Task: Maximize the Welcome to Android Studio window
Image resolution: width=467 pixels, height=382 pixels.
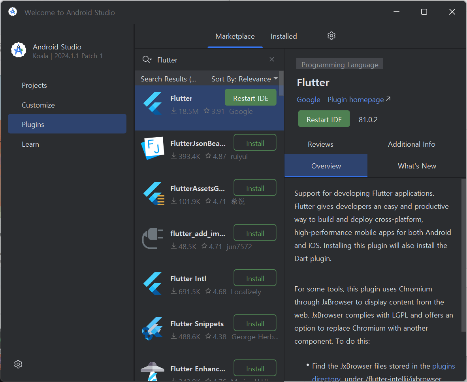Action: 424,11
